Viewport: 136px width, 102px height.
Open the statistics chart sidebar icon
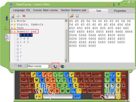pos(7,28)
